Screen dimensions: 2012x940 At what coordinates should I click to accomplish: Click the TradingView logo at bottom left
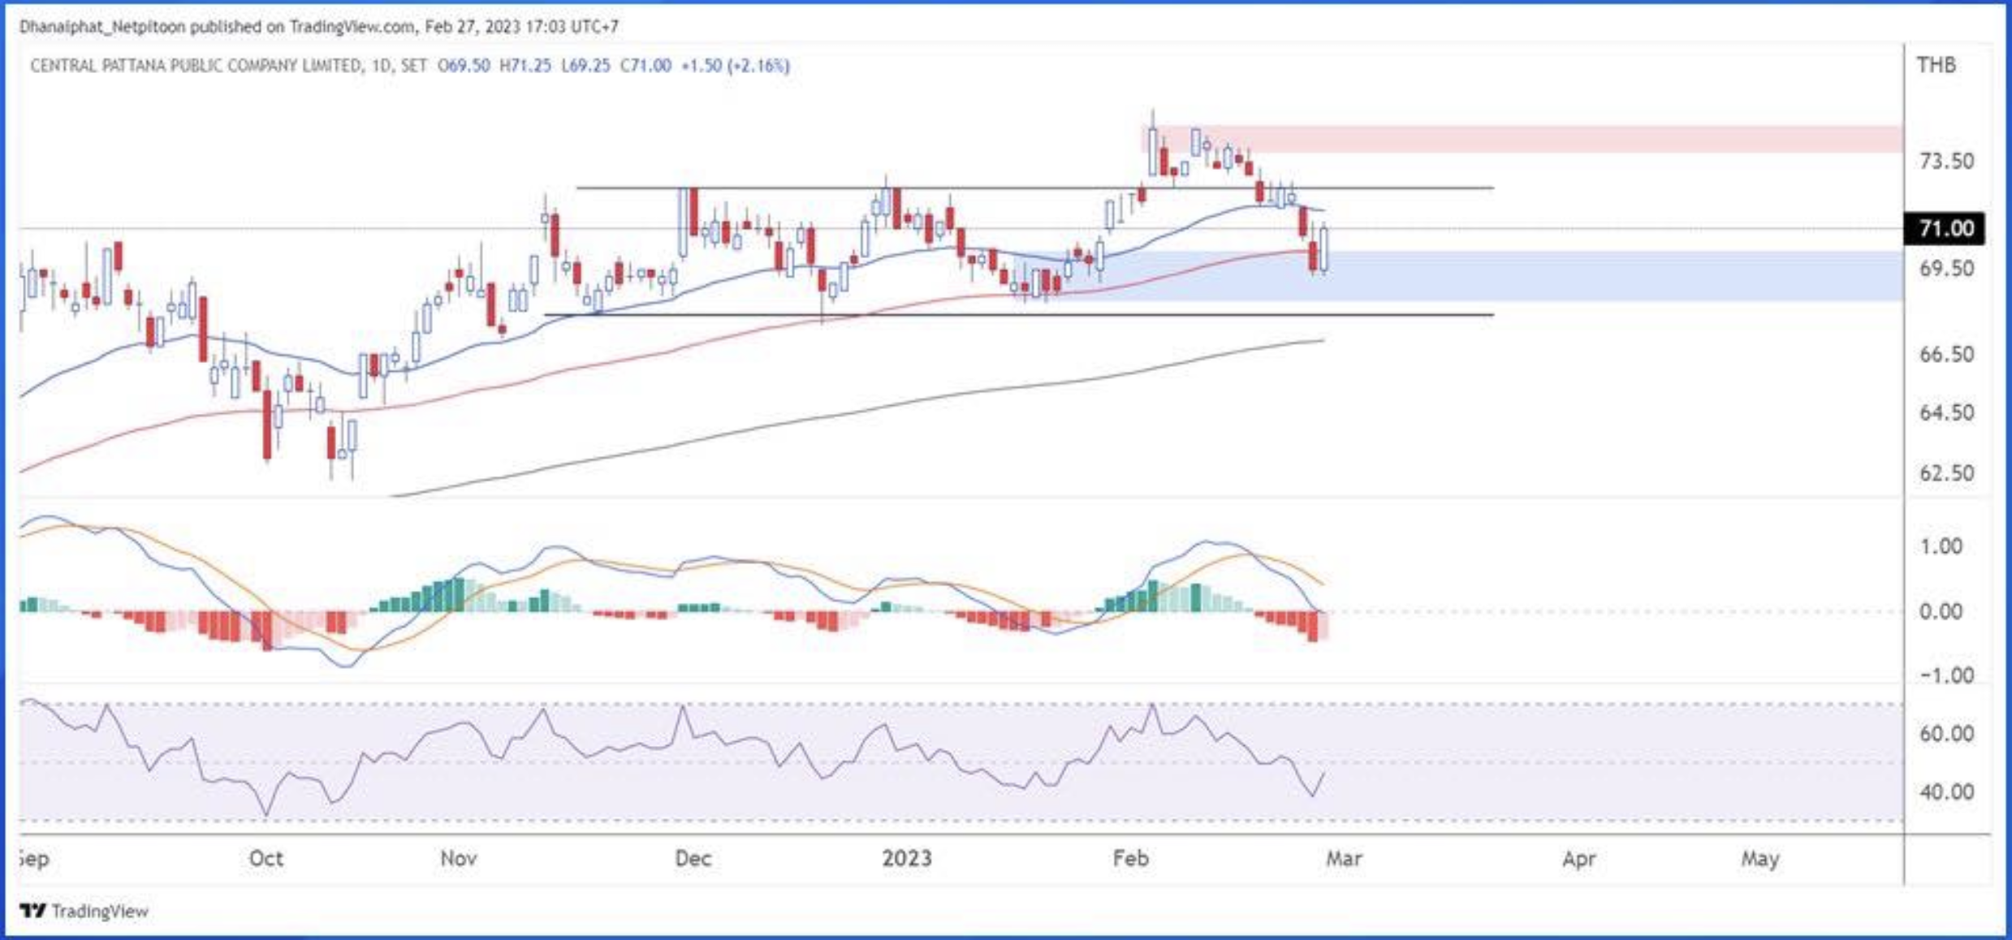[x=84, y=911]
